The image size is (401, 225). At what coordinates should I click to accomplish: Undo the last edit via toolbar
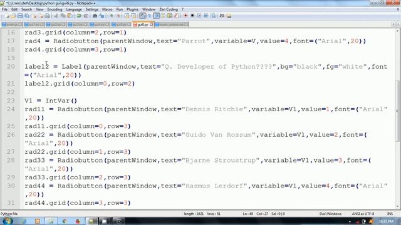pos(79,16)
